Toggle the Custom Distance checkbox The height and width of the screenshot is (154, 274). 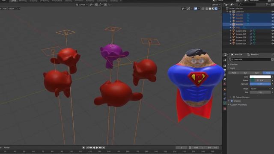coord(234,97)
